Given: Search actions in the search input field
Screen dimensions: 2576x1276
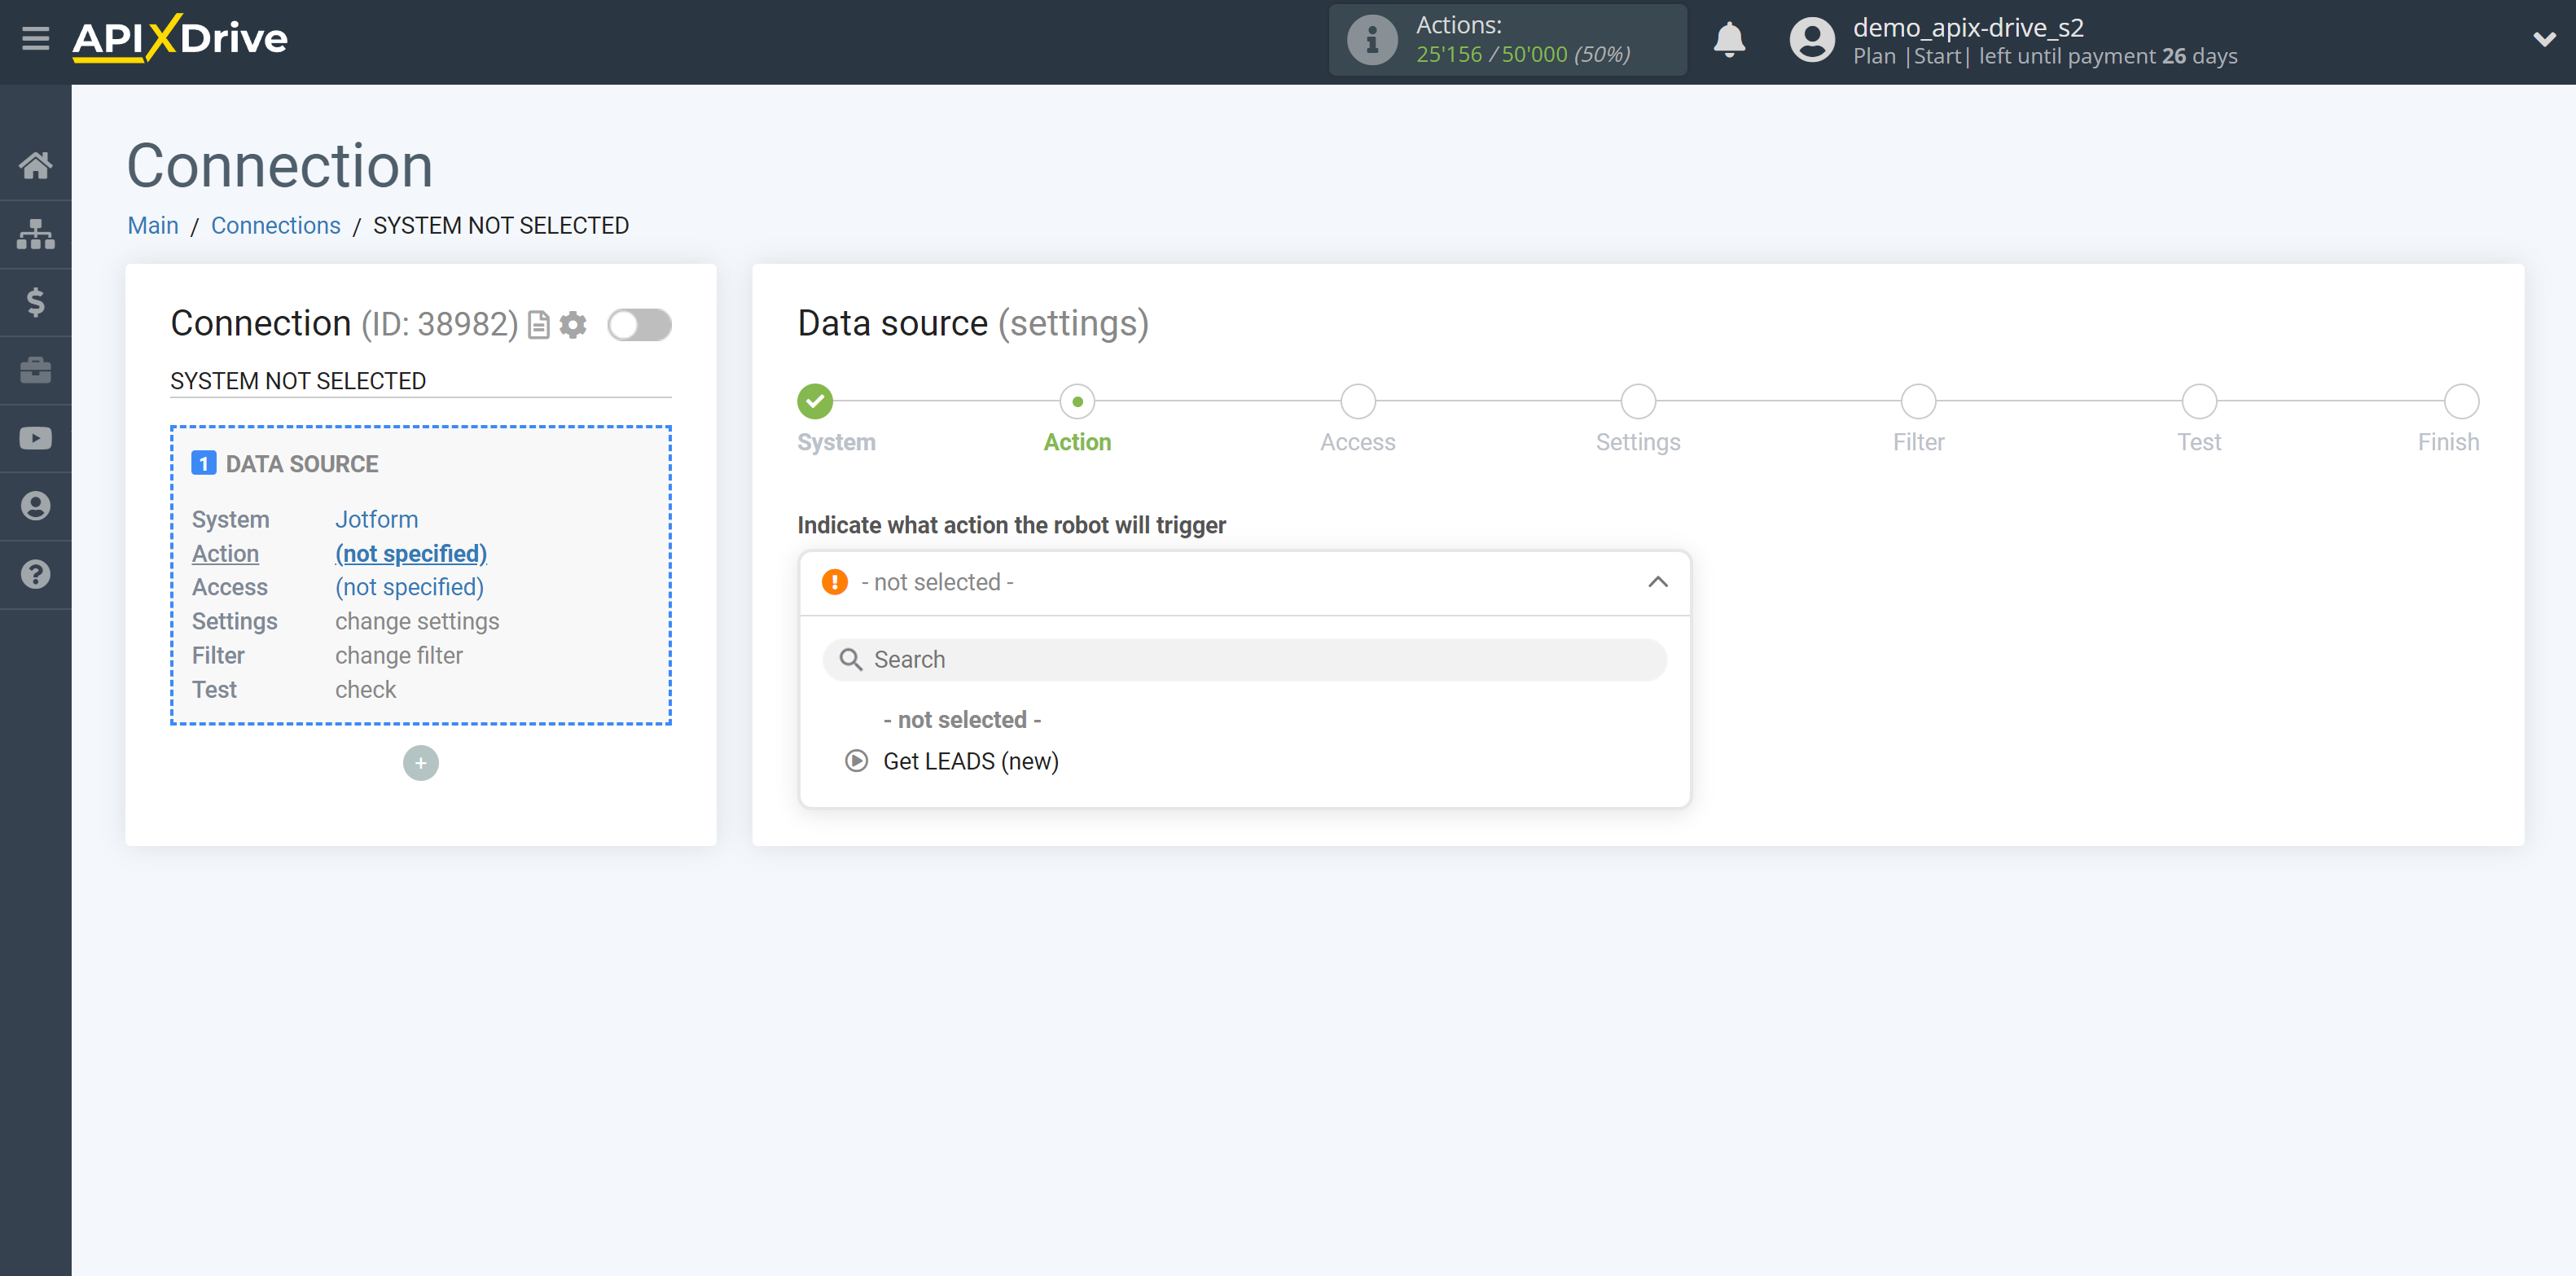Looking at the screenshot, I should [x=1244, y=659].
